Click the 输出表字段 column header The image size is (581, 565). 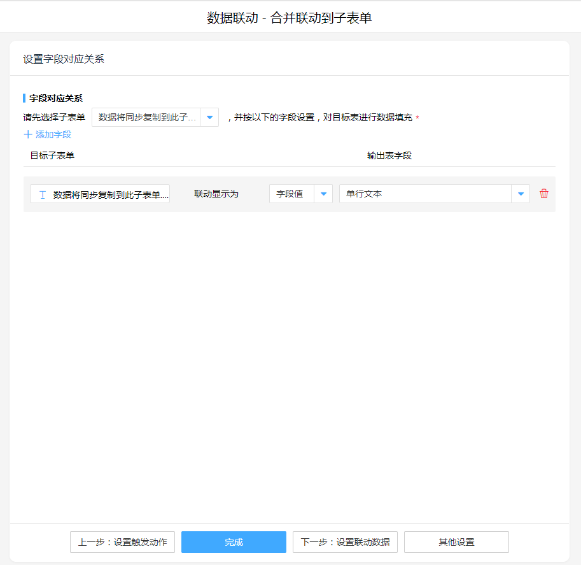click(x=389, y=155)
